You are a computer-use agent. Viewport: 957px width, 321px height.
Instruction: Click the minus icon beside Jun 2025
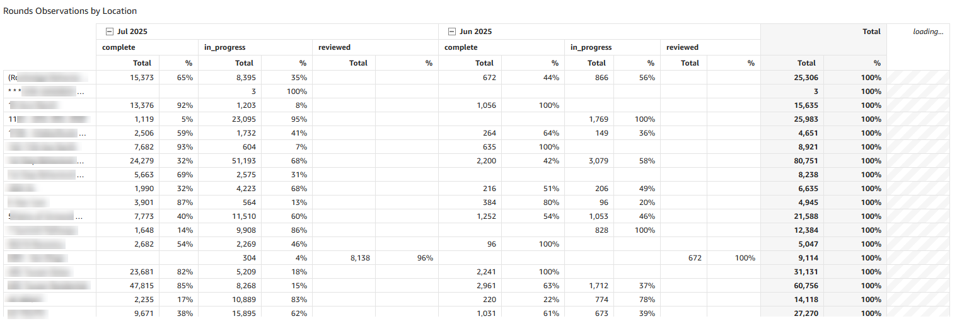click(x=451, y=32)
